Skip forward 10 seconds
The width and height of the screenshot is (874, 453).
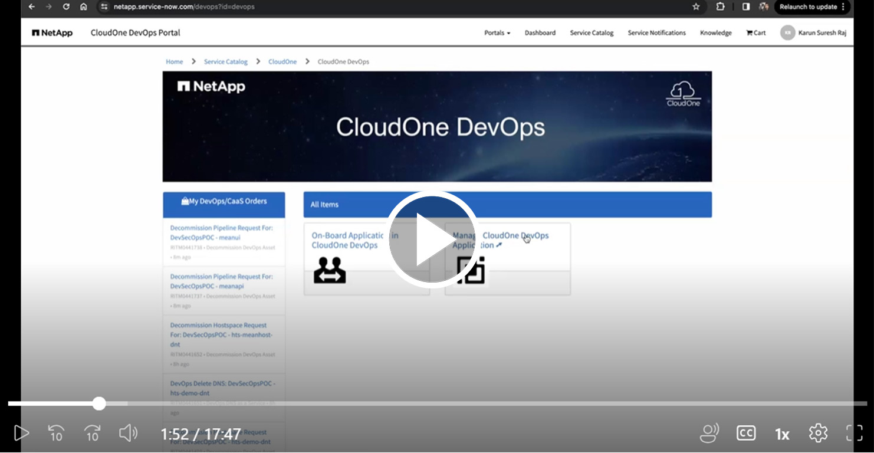click(x=93, y=434)
